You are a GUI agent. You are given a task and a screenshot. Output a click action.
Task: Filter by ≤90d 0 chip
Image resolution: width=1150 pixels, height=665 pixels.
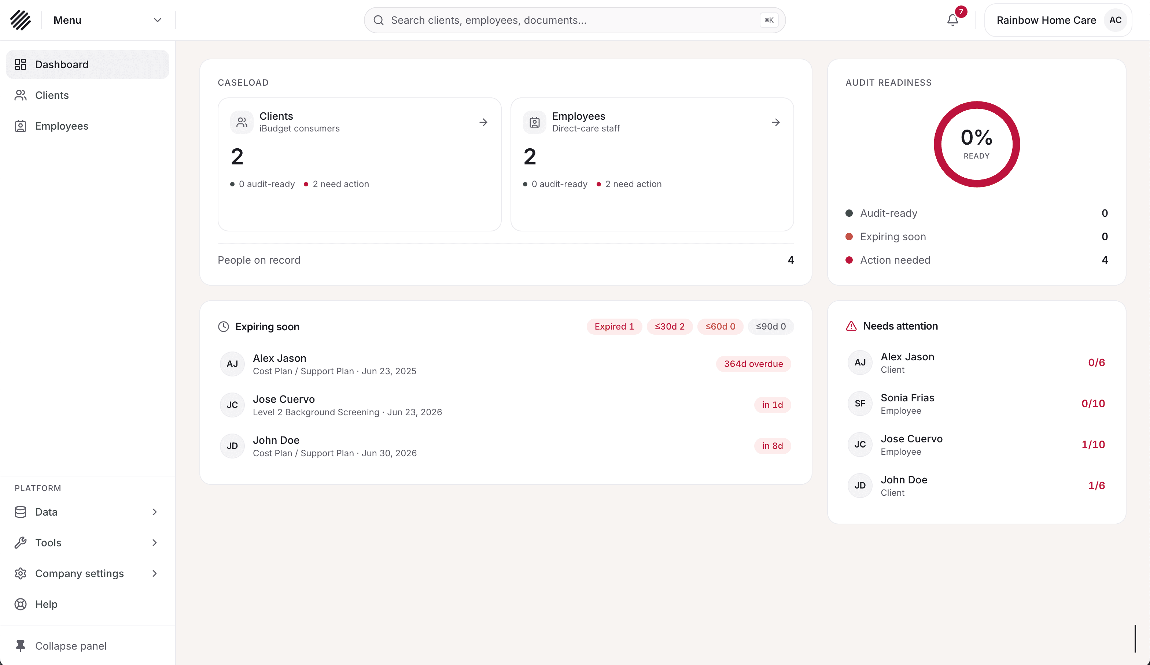[771, 327]
